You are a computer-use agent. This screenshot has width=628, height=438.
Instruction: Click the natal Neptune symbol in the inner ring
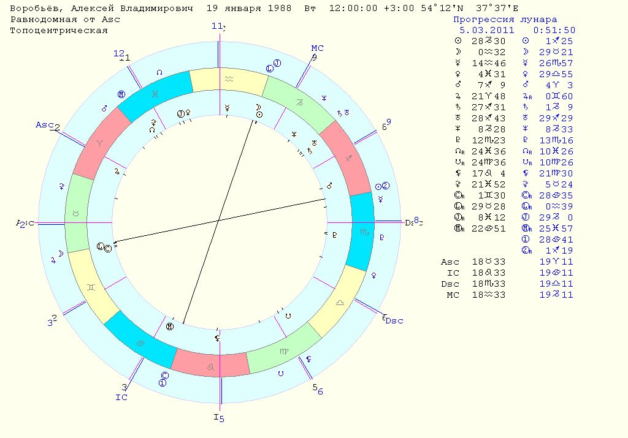[x=294, y=134]
